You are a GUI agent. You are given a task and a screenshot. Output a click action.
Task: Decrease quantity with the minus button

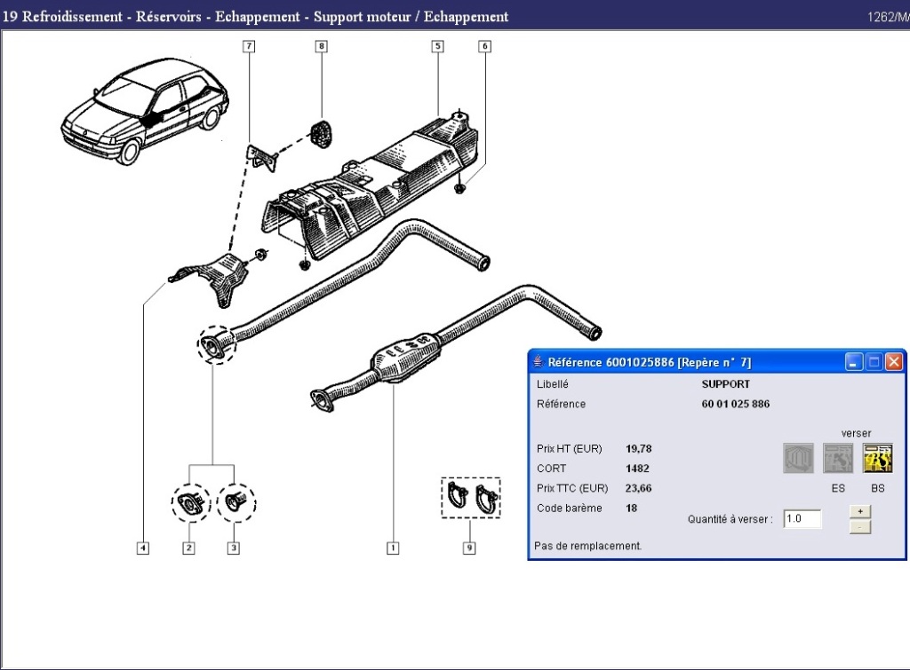pyautogui.click(x=860, y=527)
